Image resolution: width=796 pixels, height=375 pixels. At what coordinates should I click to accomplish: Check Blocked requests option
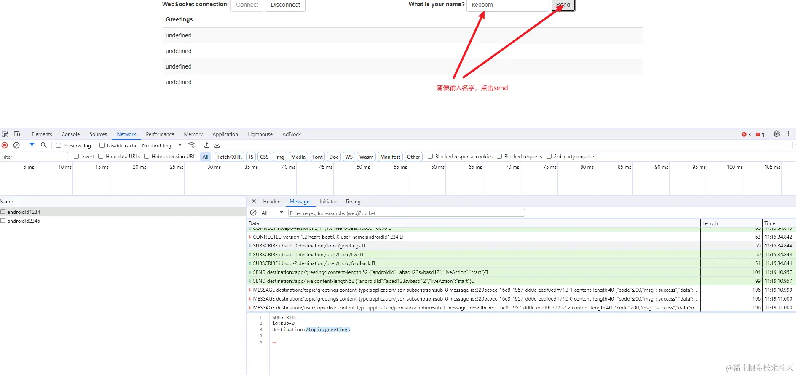pos(499,156)
